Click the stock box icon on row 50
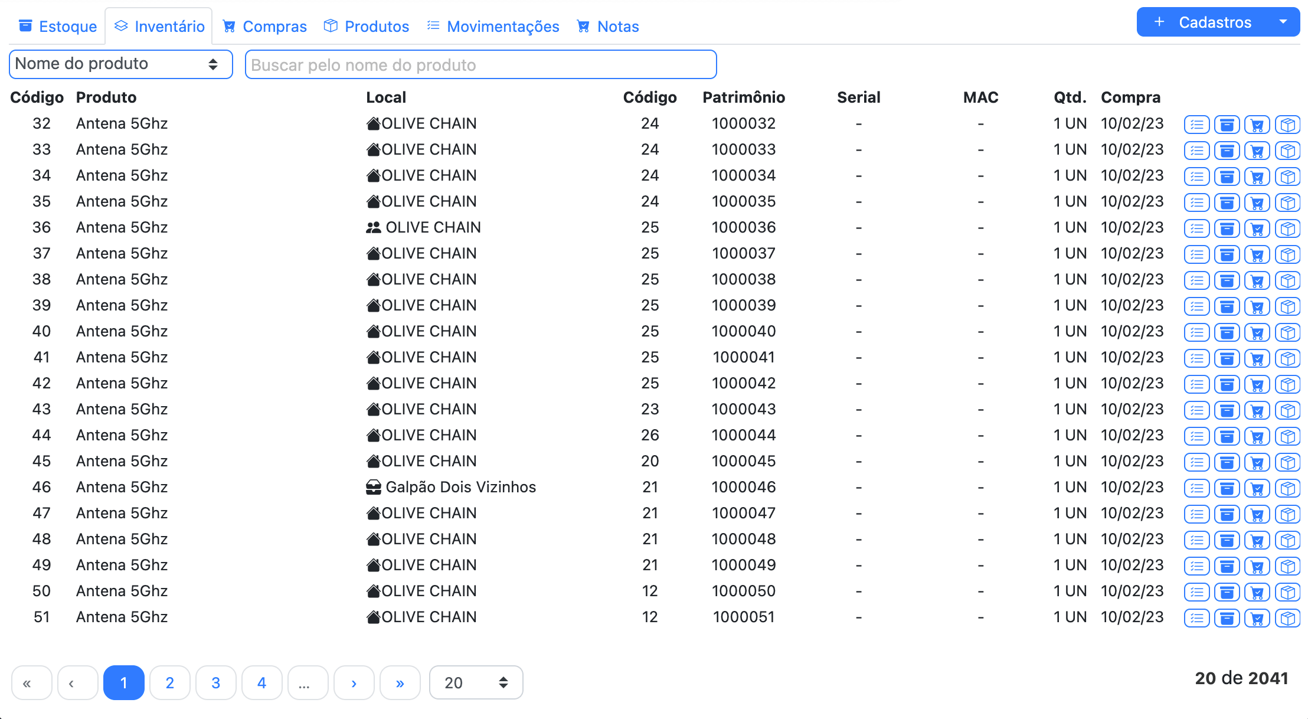The width and height of the screenshot is (1308, 719). click(1227, 592)
